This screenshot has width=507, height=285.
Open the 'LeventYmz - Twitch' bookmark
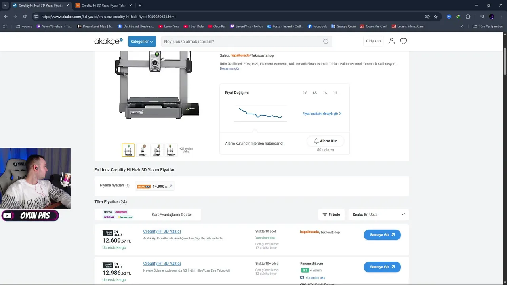click(x=246, y=27)
